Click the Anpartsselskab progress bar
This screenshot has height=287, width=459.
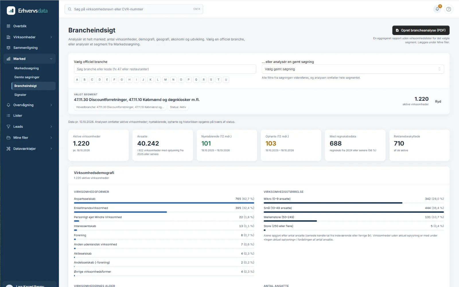(164, 203)
